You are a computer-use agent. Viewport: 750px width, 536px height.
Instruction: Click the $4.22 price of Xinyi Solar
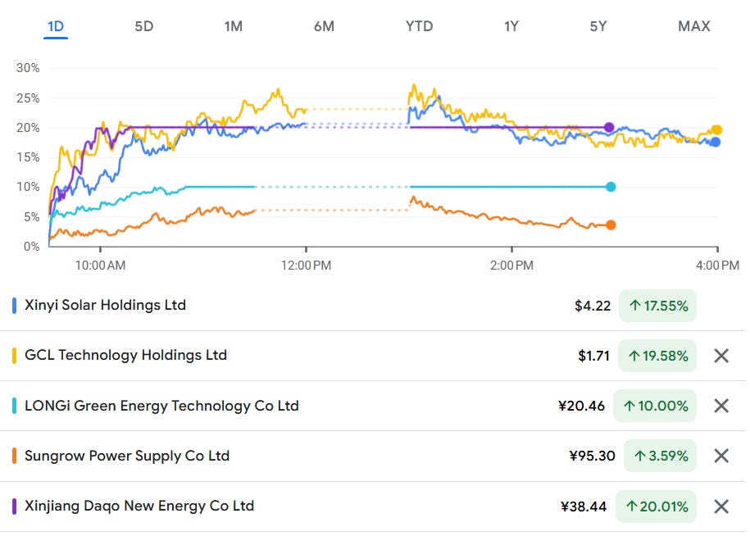click(x=593, y=306)
